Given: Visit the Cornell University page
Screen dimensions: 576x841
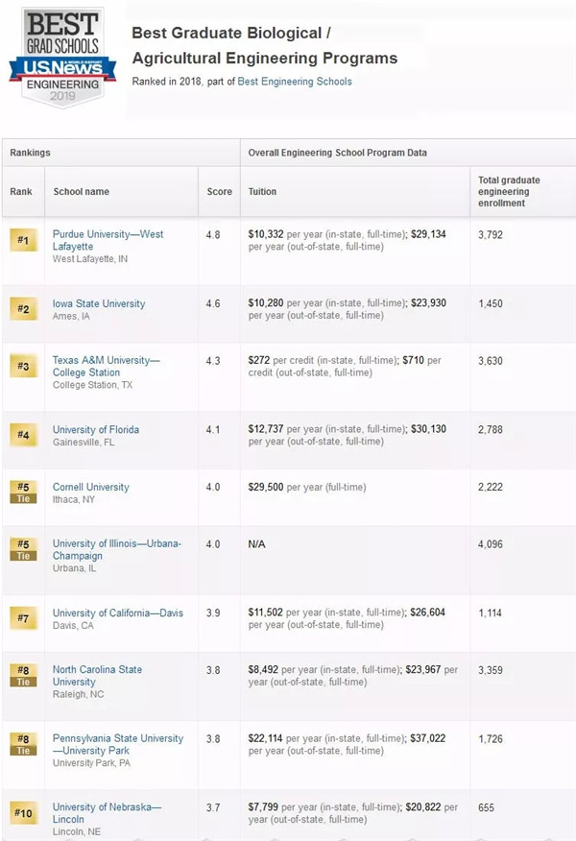Looking at the screenshot, I should 90,487.
